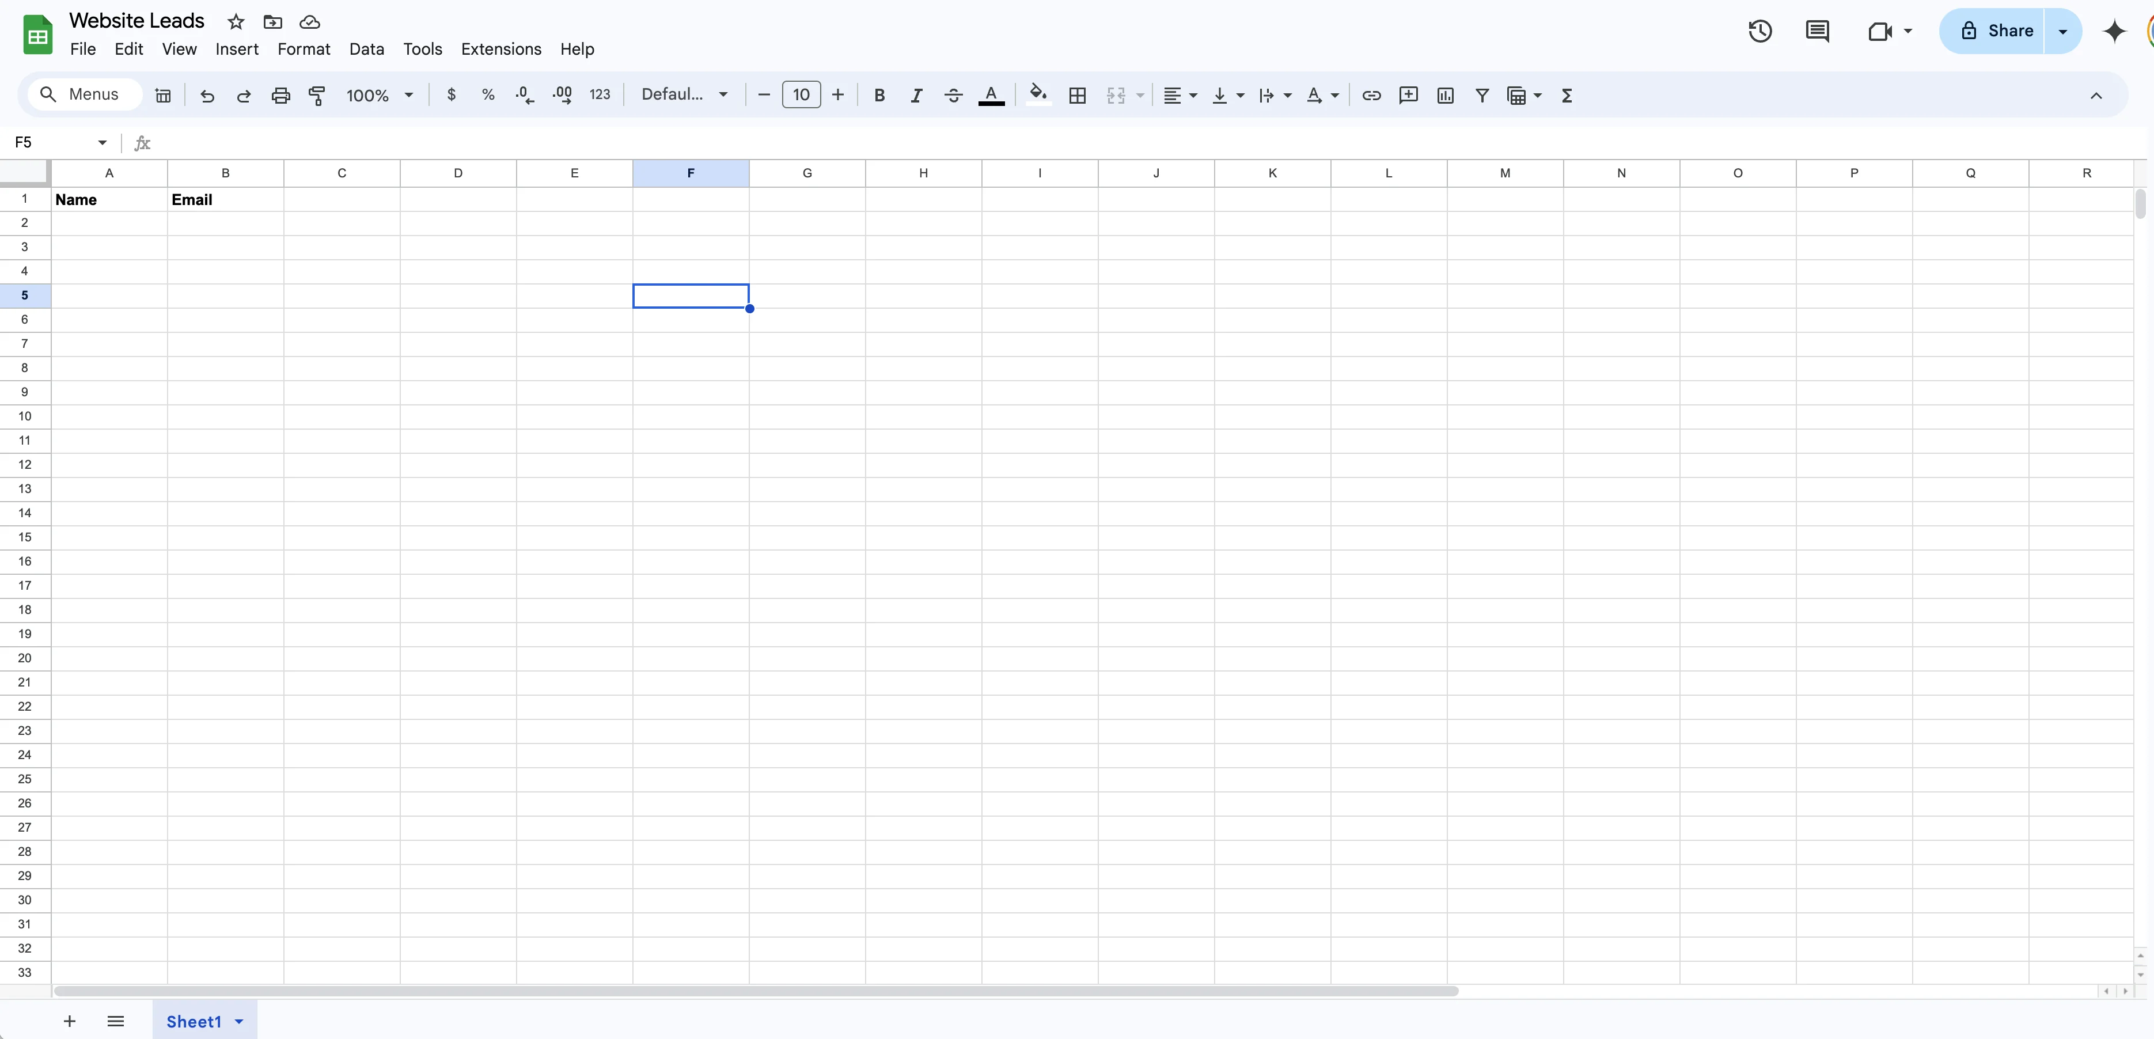2154x1039 pixels.
Task: Click the borders icon
Action: point(1077,95)
